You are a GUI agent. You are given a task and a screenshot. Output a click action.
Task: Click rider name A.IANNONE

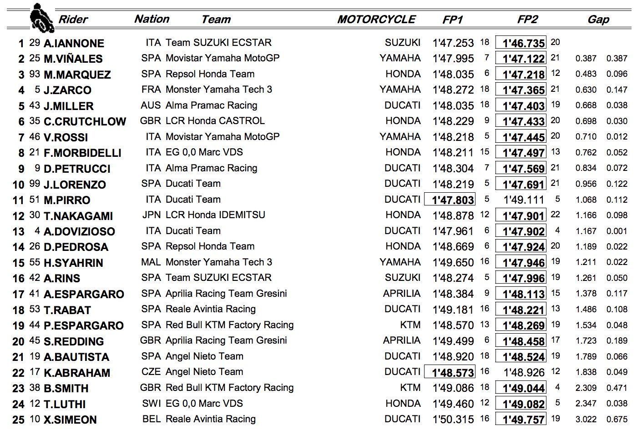click(74, 44)
